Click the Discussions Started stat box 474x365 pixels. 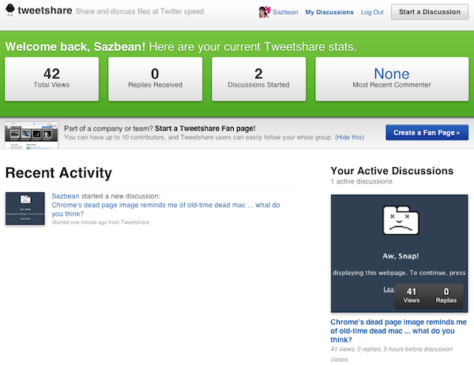click(258, 80)
